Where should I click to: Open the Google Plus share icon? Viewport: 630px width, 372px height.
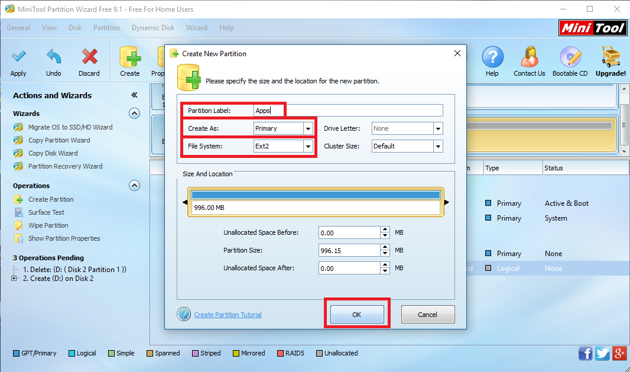tap(619, 354)
